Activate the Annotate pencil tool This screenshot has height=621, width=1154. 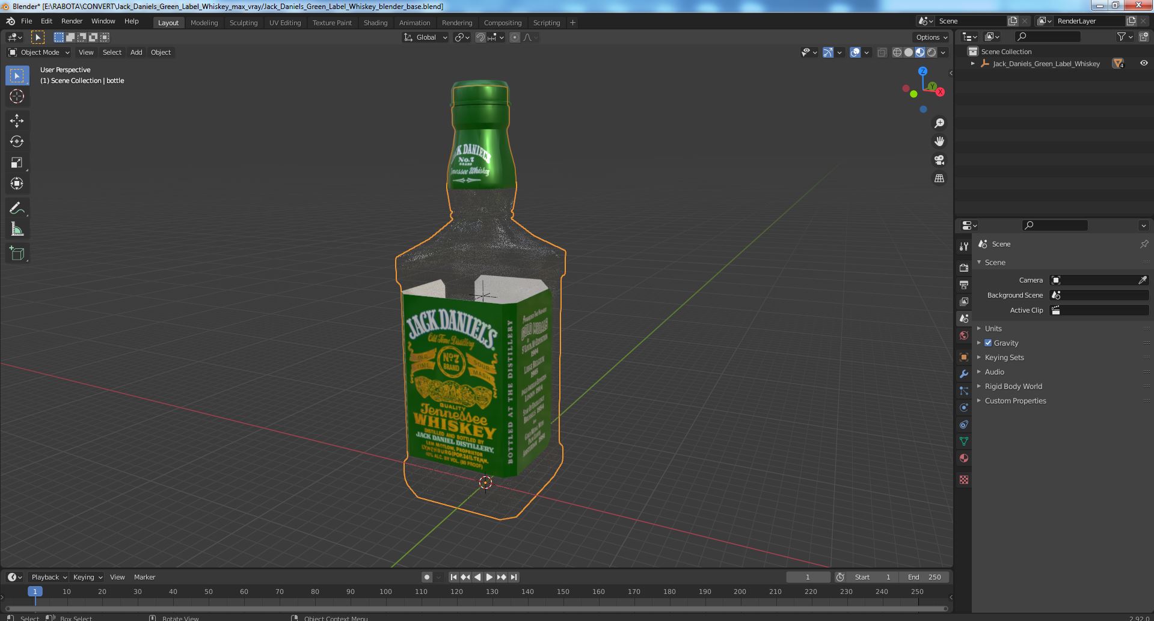[17, 209]
